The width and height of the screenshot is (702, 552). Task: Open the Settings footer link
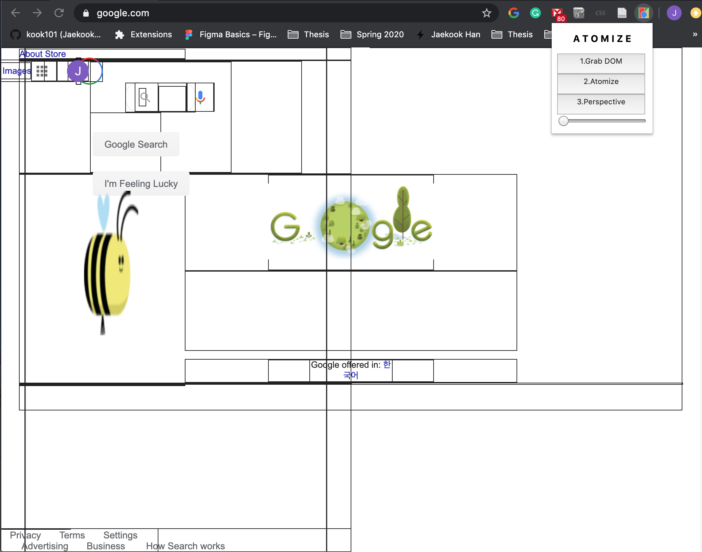[x=120, y=535]
